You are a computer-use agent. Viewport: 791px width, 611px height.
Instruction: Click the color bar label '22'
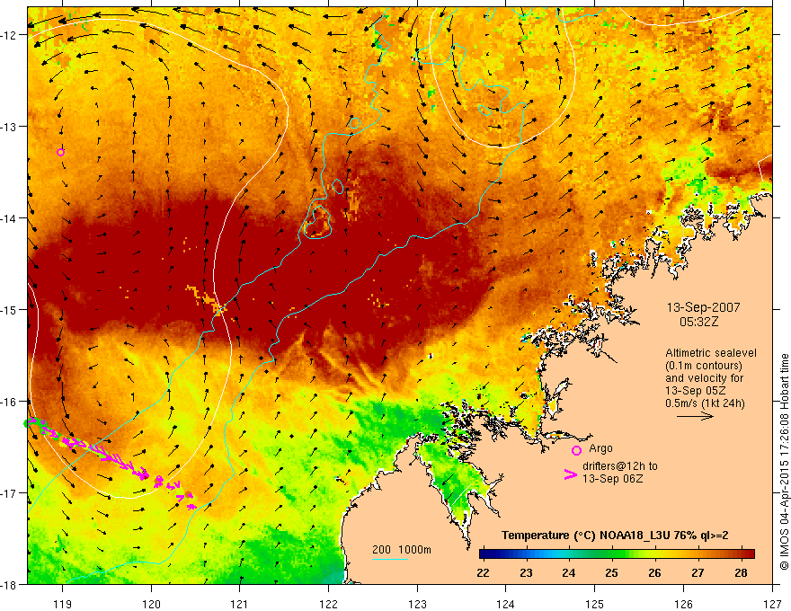[483, 573]
